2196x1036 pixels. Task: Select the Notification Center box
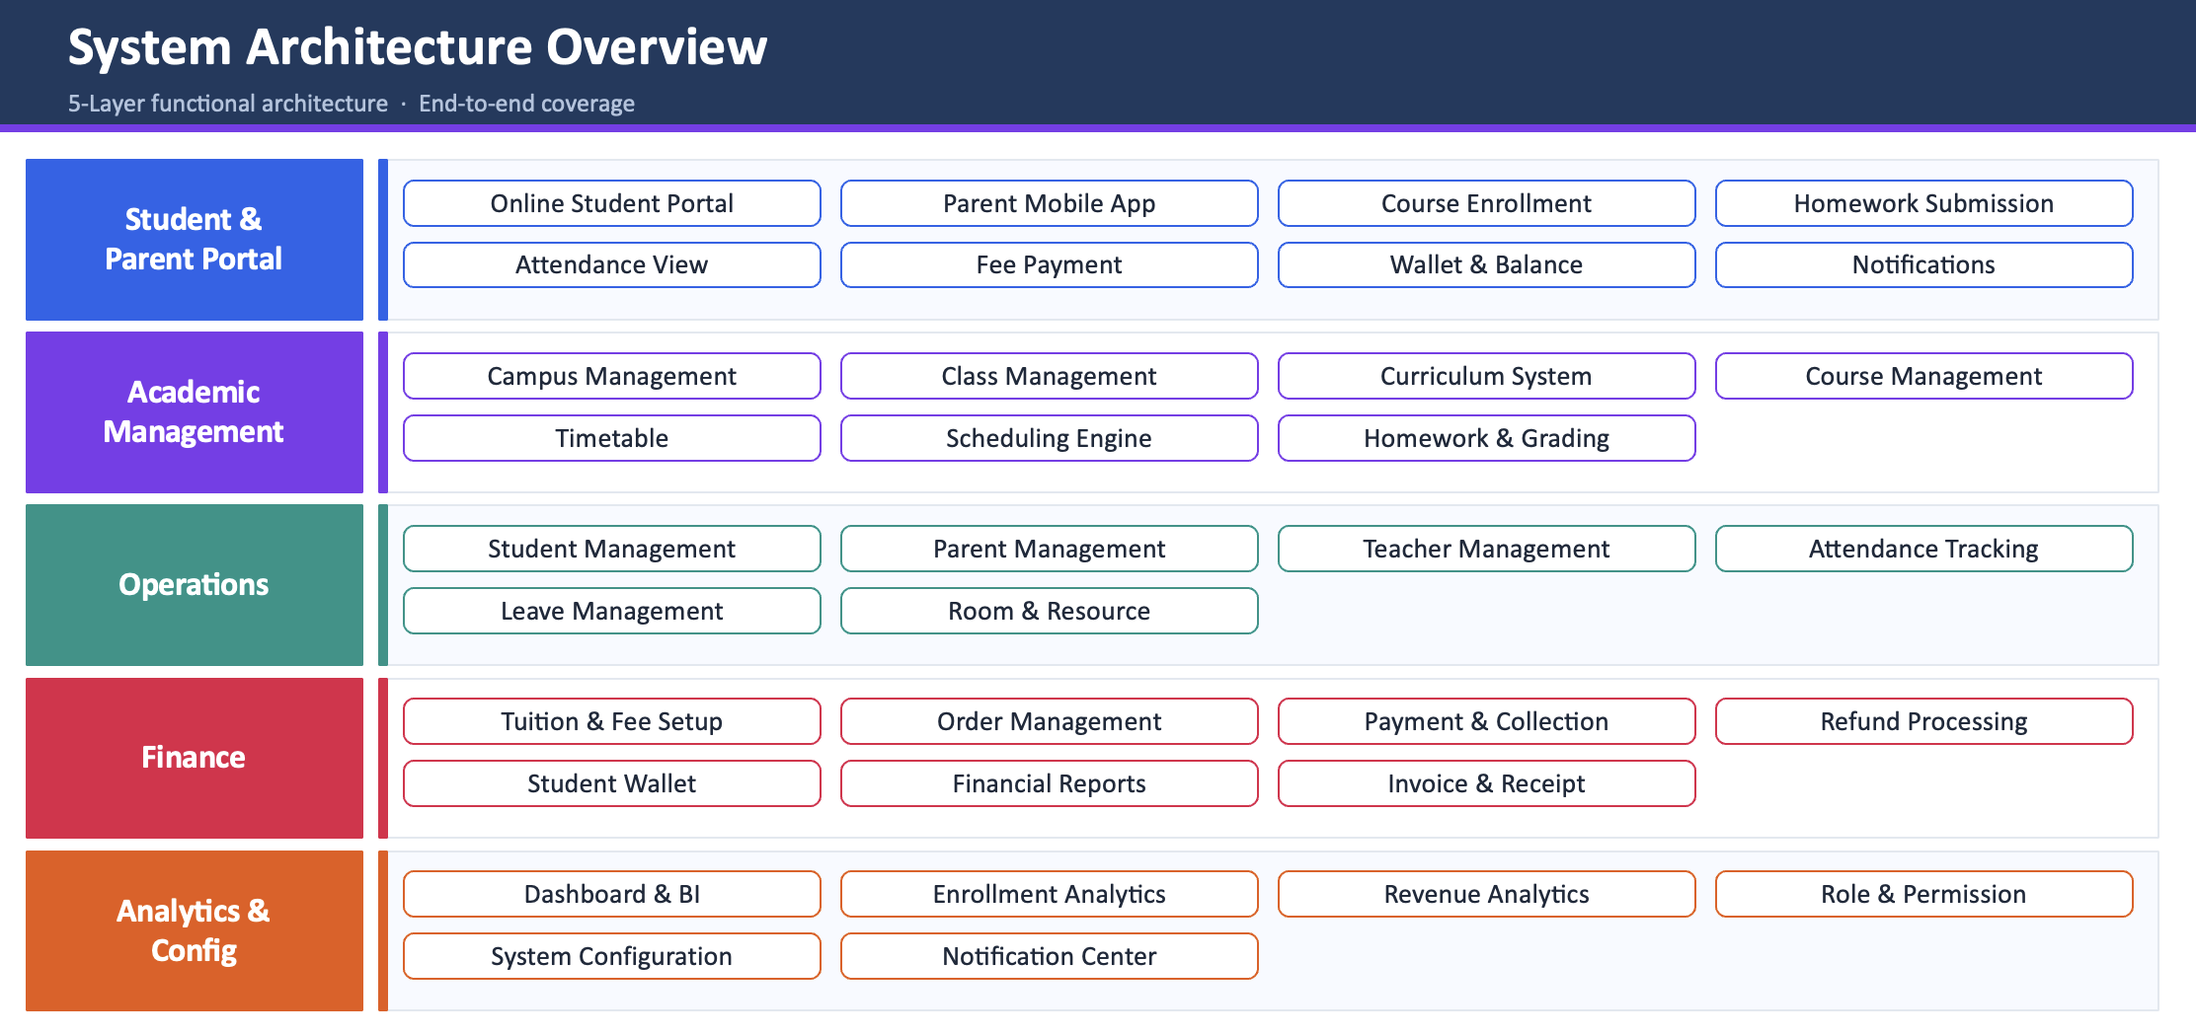pyautogui.click(x=1049, y=956)
